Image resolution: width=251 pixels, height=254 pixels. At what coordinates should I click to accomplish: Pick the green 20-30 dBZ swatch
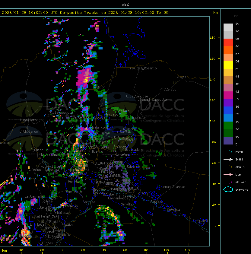(228, 125)
